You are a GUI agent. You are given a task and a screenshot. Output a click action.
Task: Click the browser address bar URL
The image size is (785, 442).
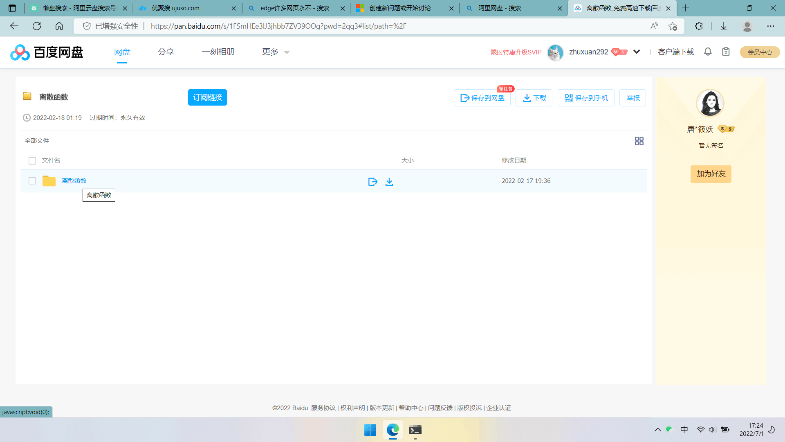[278, 26]
